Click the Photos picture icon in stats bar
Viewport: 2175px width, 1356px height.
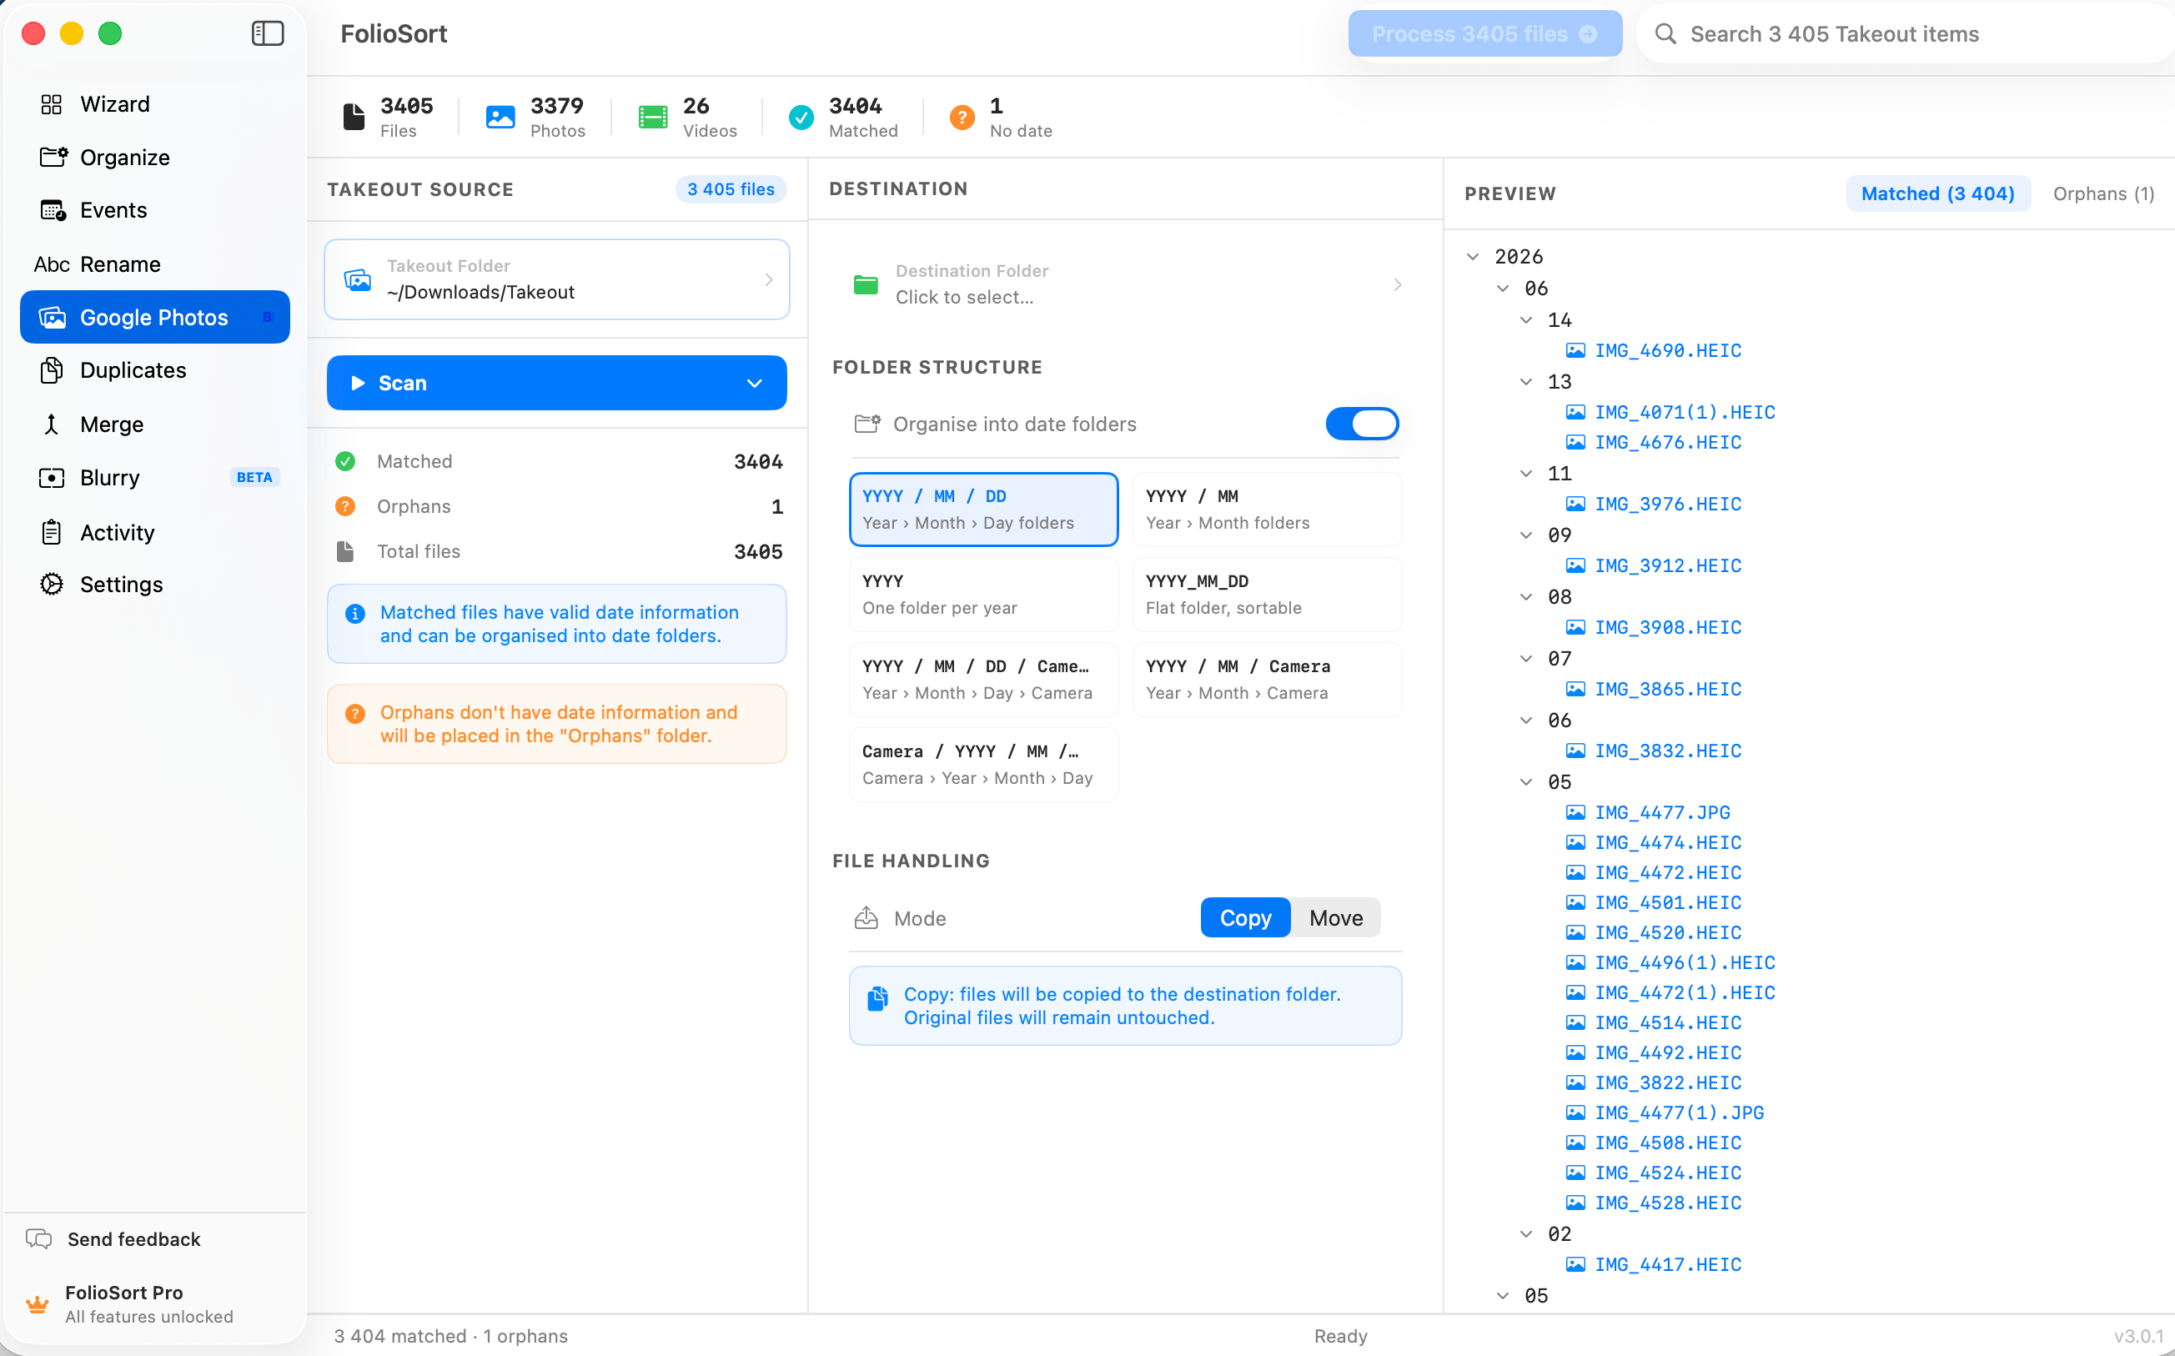[500, 117]
